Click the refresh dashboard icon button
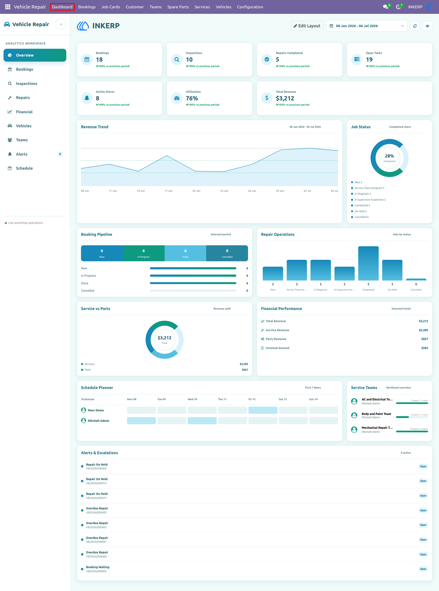Viewport: 439px width, 591px height. pyautogui.click(x=415, y=26)
